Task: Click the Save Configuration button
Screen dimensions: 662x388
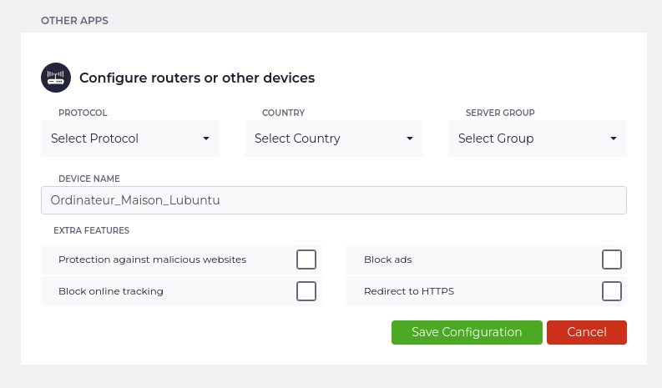Action: 467,332
